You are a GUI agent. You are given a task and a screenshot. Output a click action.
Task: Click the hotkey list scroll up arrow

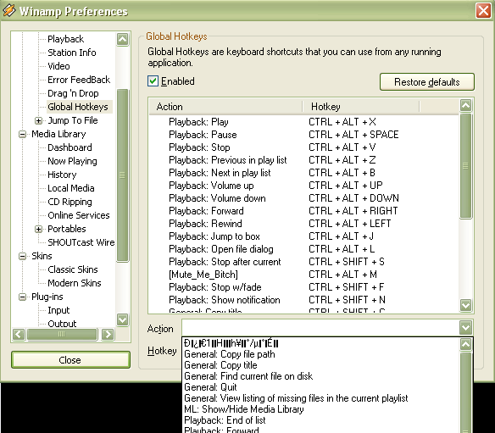click(x=466, y=105)
